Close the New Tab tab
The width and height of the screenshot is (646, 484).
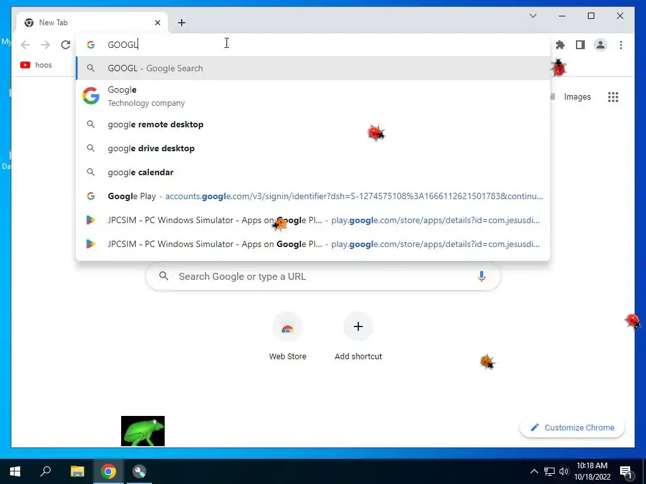tap(157, 23)
